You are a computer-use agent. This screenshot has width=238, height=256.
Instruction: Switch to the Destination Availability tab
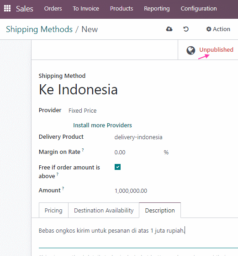pyautogui.click(x=104, y=210)
